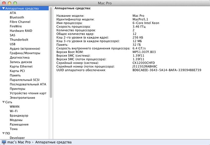The height and width of the screenshot is (145, 210).
Task: Collapse the ПО section triangle
Action: coord(4,133)
